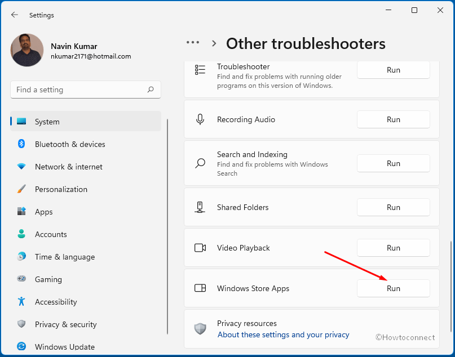Click the Privacy resources shield icon
This screenshot has height=357, width=455.
200,329
